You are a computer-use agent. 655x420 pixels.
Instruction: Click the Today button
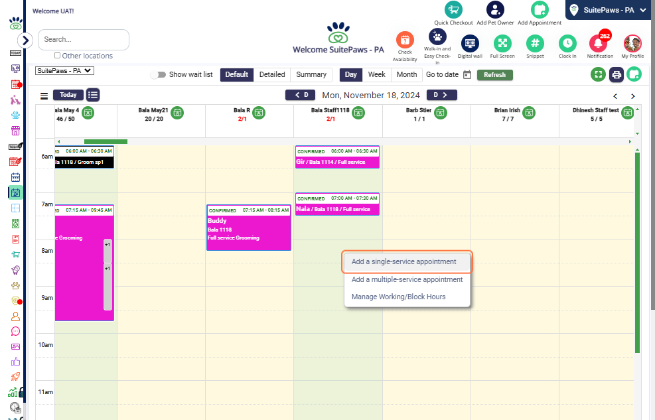[68, 95]
